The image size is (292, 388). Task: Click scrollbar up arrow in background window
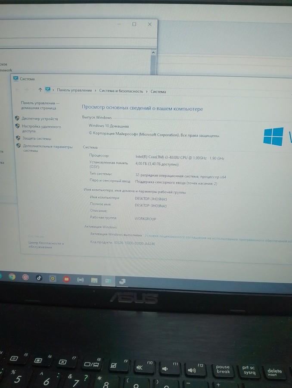click(153, 53)
